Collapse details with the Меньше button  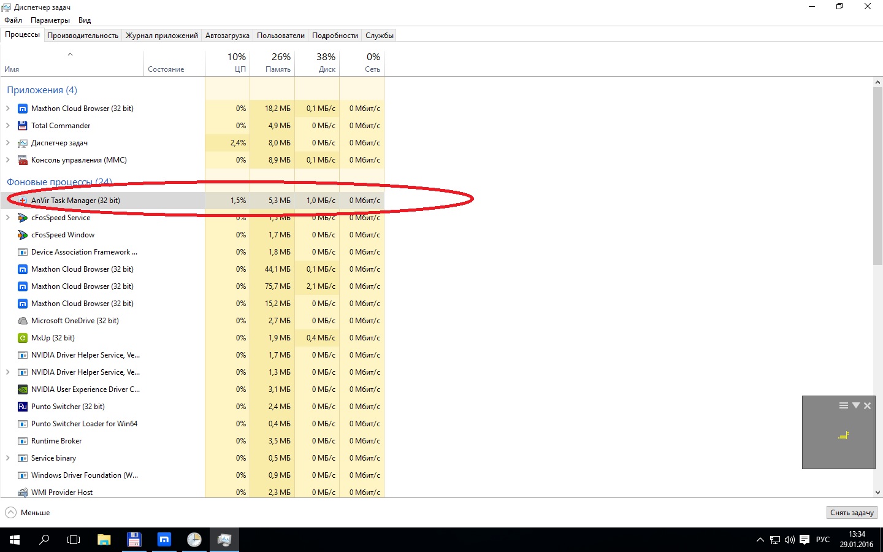(x=28, y=513)
